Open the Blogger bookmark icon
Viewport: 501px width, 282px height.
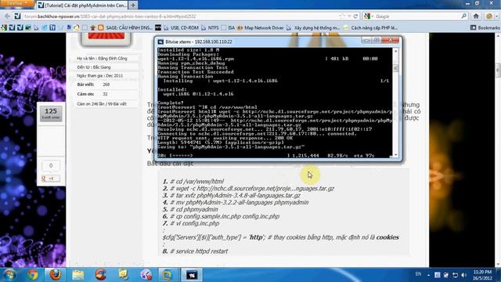tap(101, 28)
